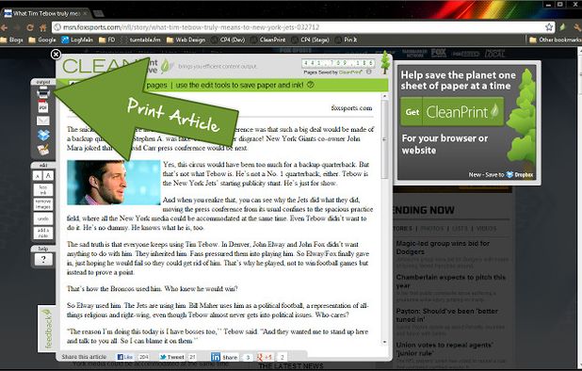Open the turntable.fm bookmark
This screenshot has height=371, width=582.
[x=141, y=40]
